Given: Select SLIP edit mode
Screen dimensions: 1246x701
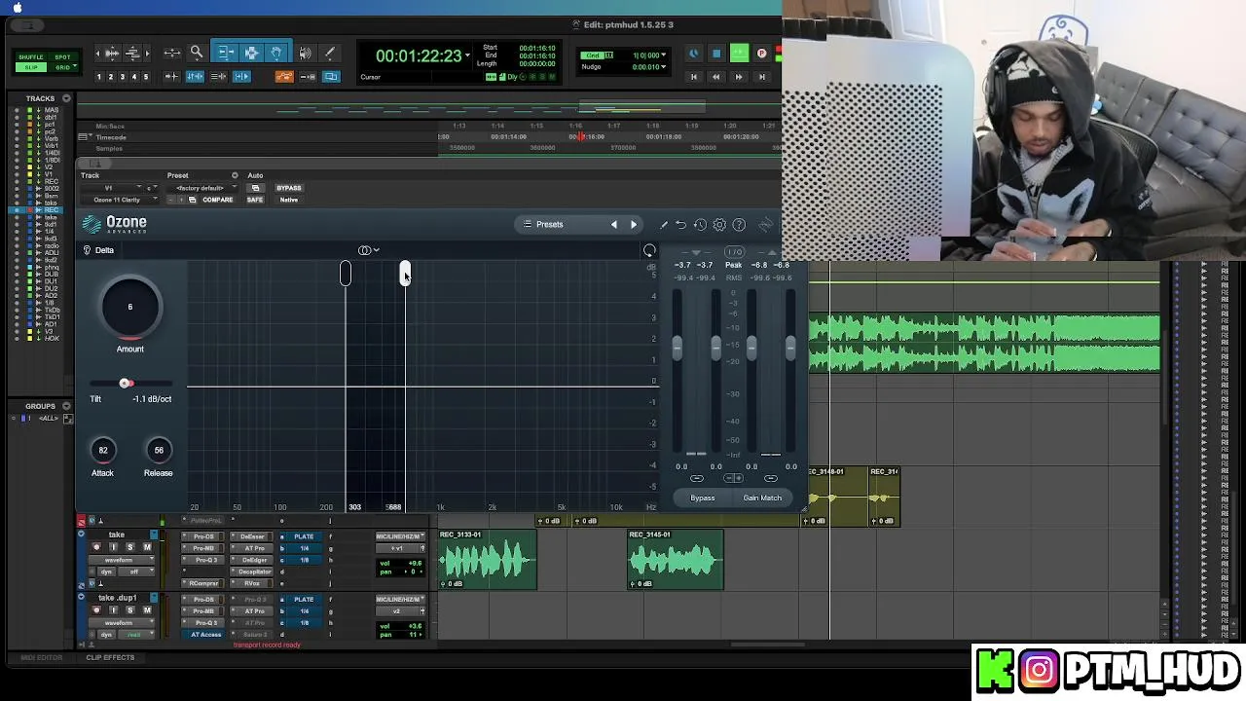Looking at the screenshot, I should click(31, 68).
